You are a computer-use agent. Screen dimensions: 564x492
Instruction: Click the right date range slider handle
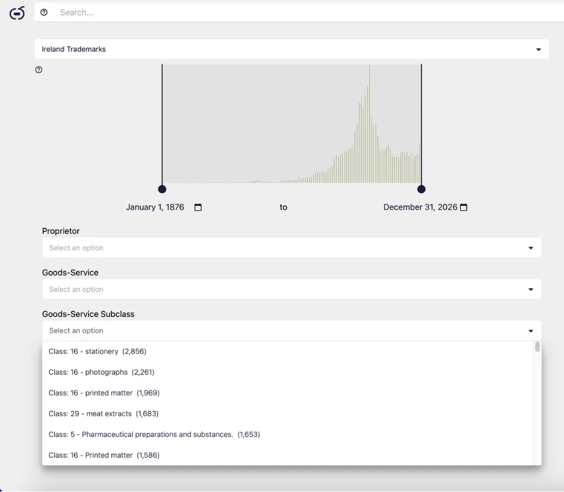point(421,189)
